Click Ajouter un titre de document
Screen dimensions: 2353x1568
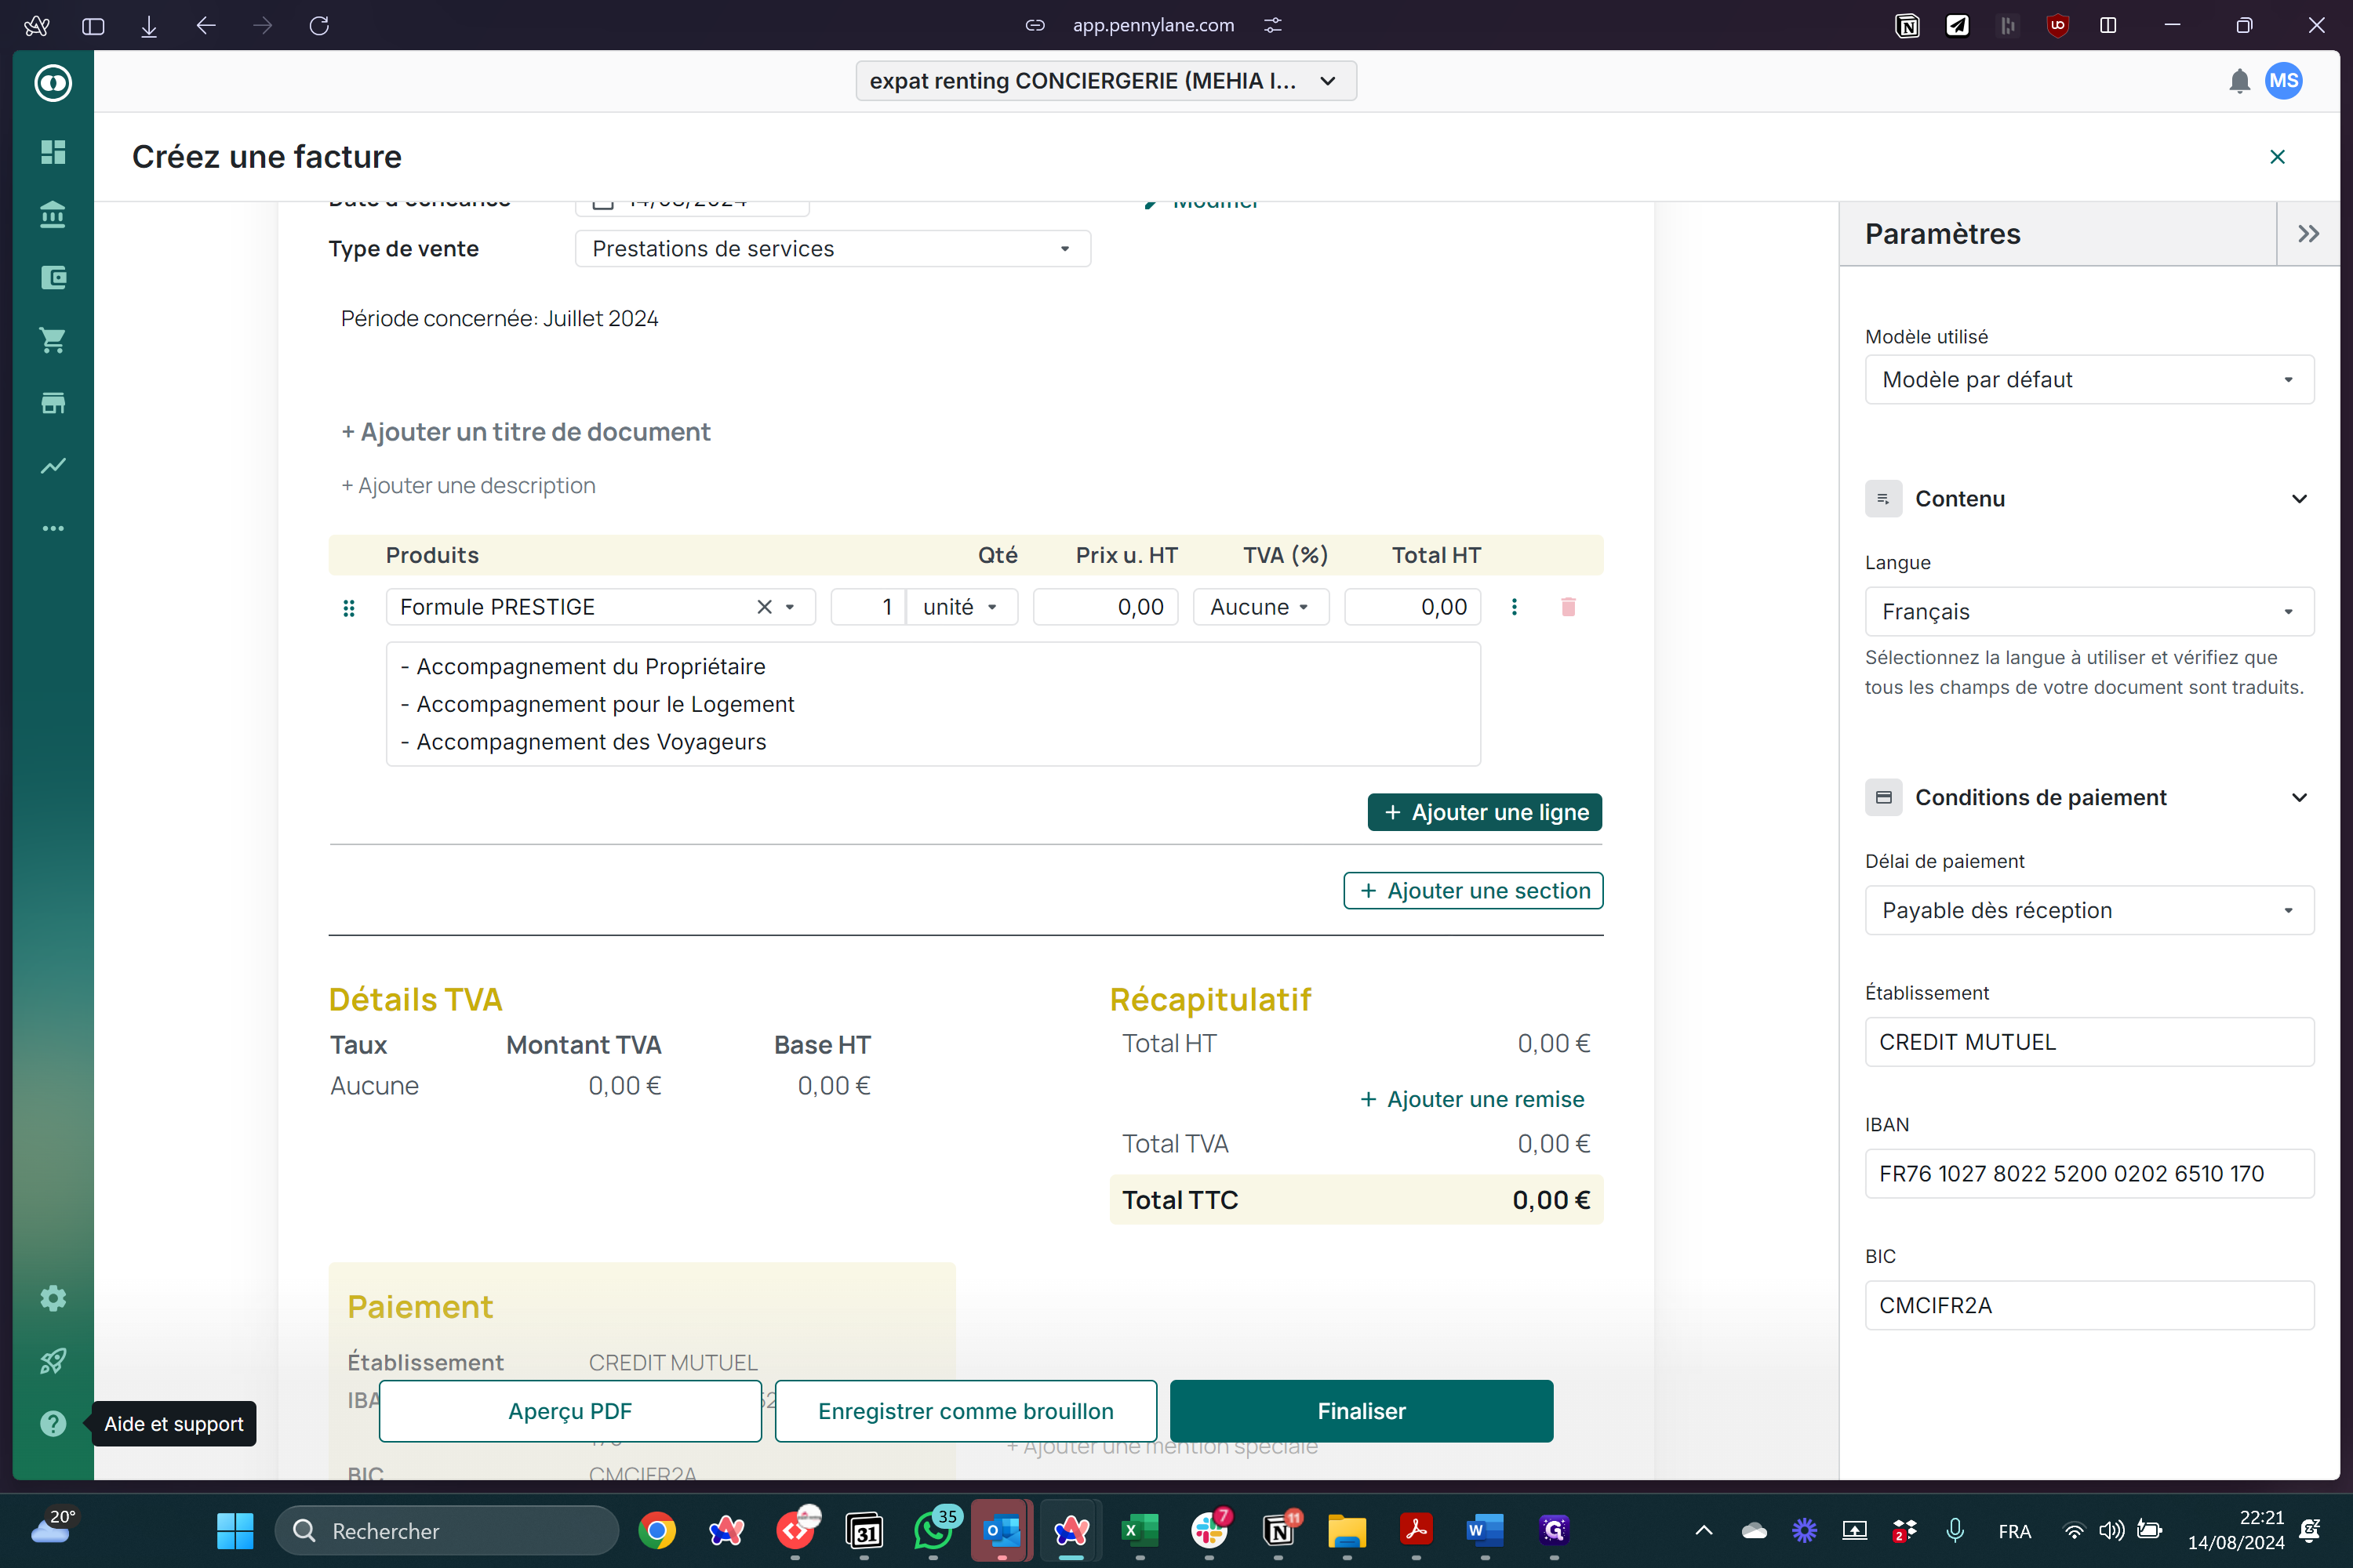pos(526,432)
